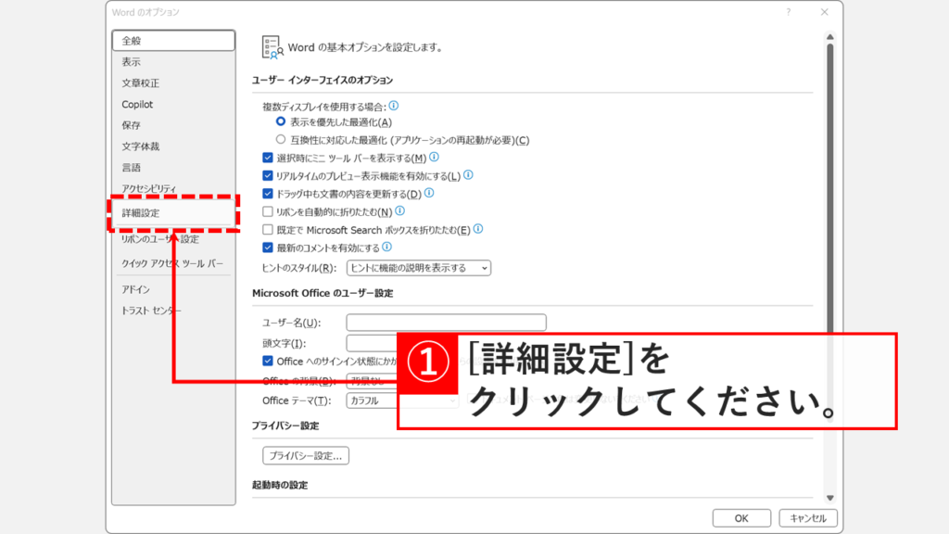Click info icon for auto-collapse ribbon setting
This screenshot has width=949, height=534.
pos(400,210)
